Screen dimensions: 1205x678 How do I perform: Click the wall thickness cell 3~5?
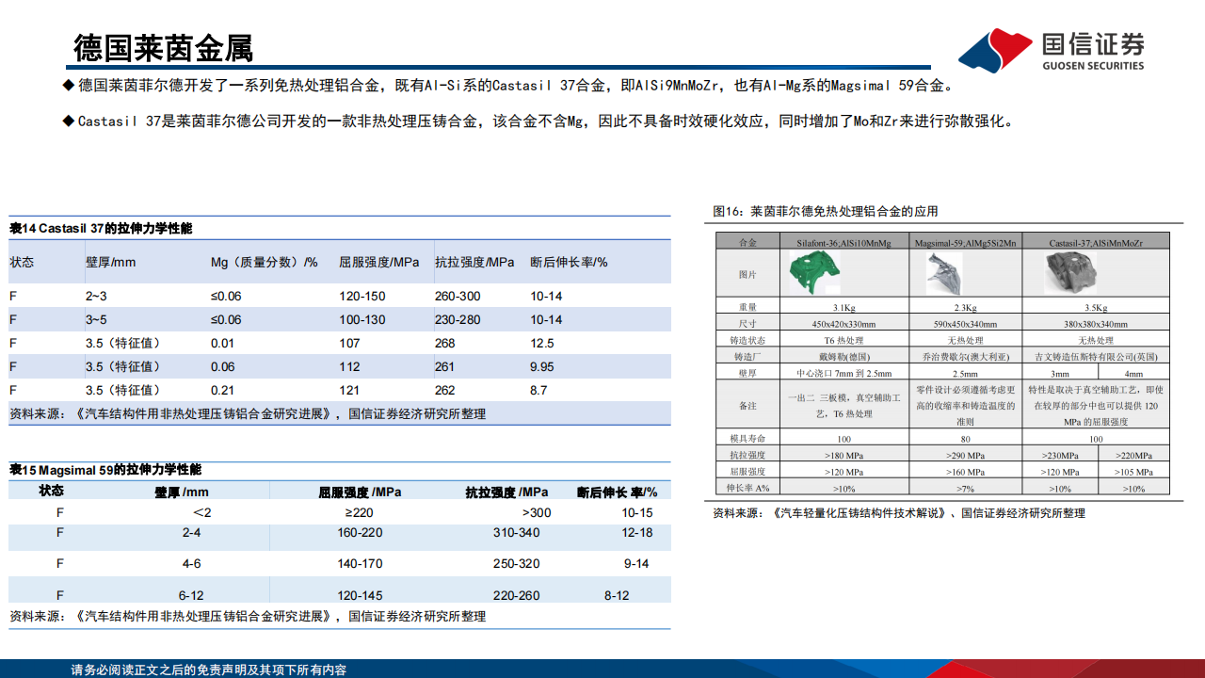point(96,319)
